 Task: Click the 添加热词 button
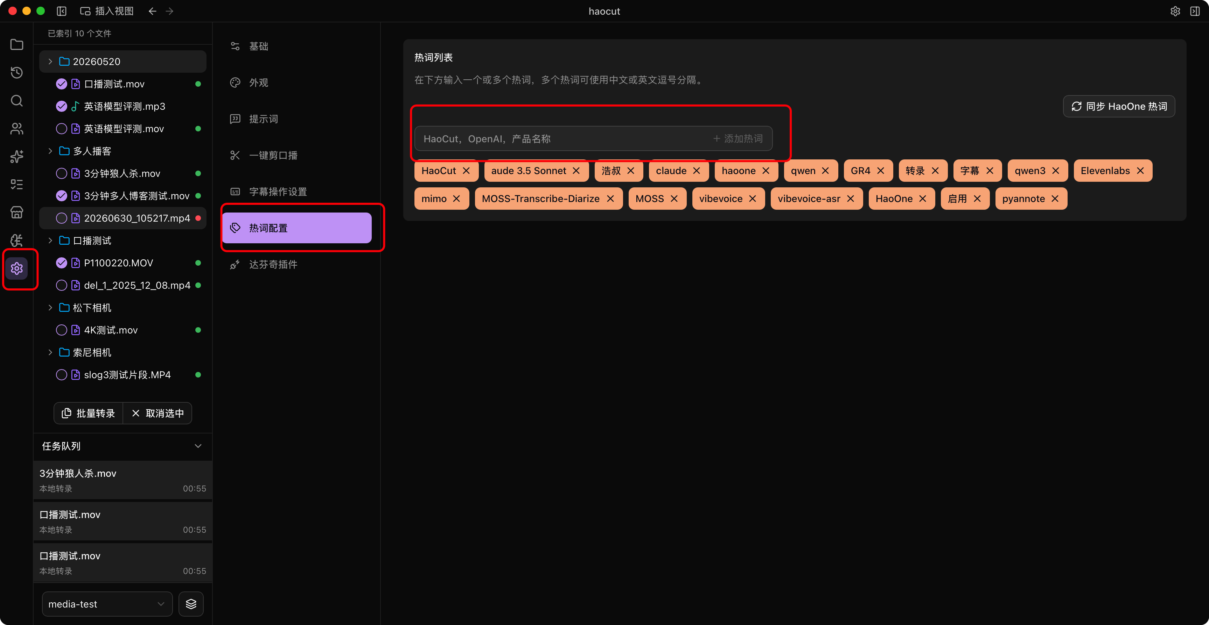[x=738, y=139]
